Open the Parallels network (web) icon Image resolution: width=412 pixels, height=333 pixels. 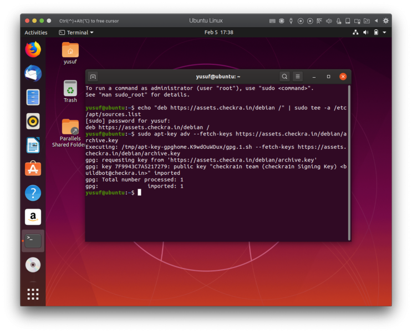coord(319,21)
